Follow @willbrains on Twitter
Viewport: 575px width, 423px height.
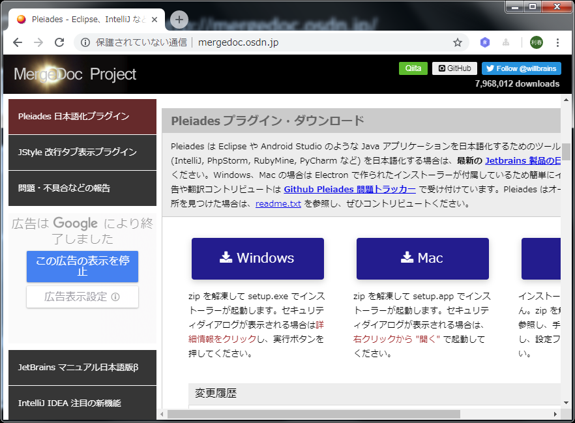point(521,68)
